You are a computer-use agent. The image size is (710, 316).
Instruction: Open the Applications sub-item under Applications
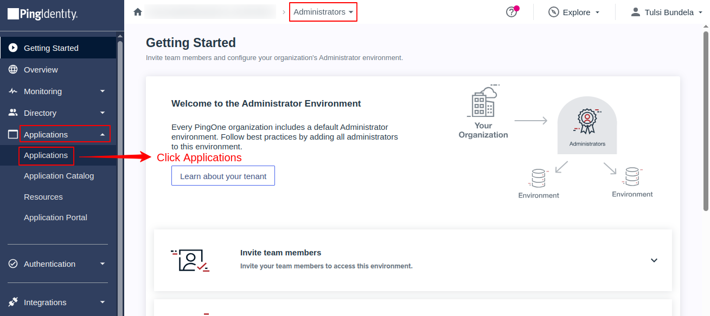click(x=46, y=155)
